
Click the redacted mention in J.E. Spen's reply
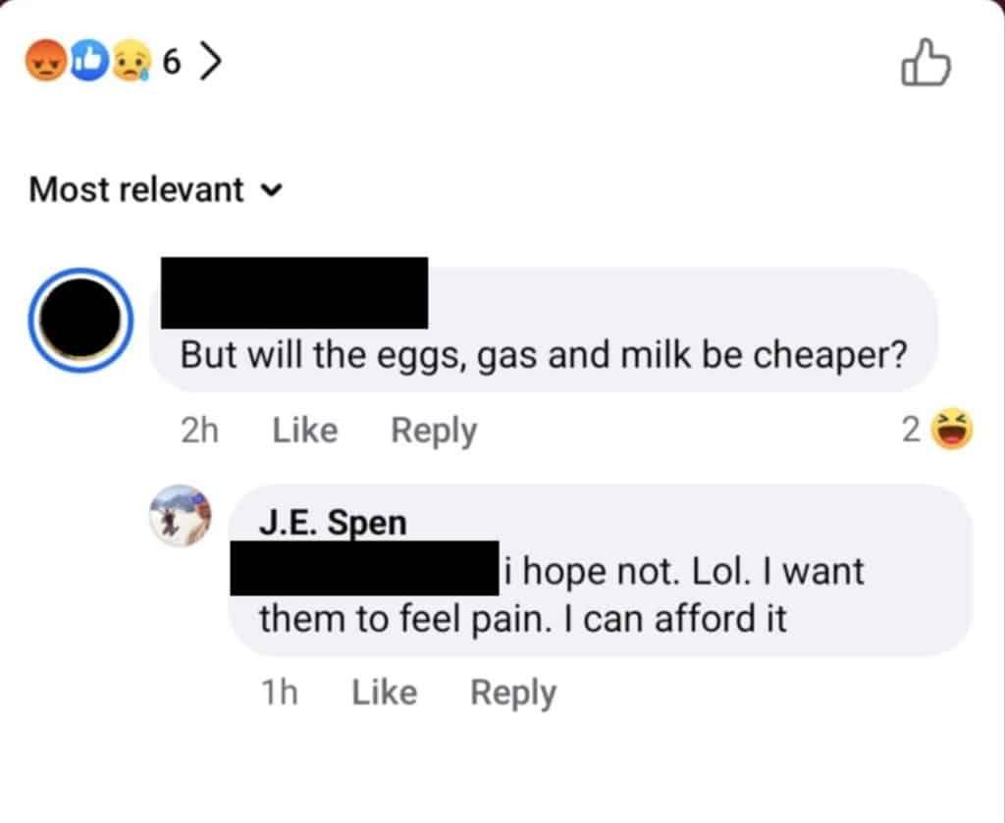tap(365, 568)
